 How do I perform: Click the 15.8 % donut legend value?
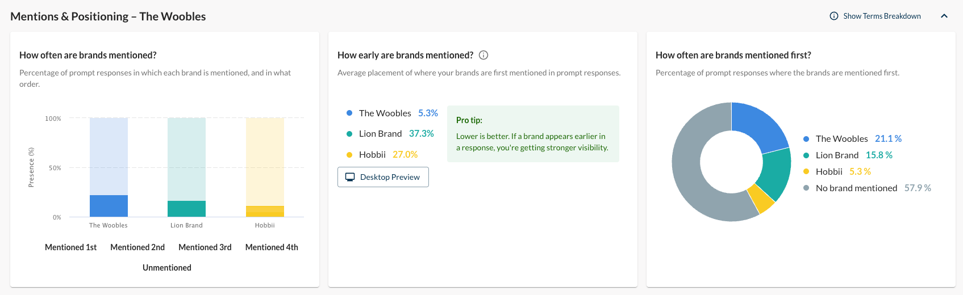click(879, 155)
